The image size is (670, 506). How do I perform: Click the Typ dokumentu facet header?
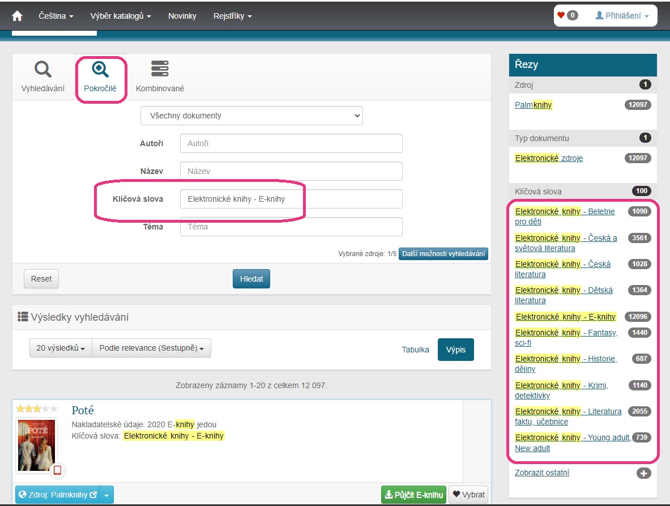[x=583, y=138]
